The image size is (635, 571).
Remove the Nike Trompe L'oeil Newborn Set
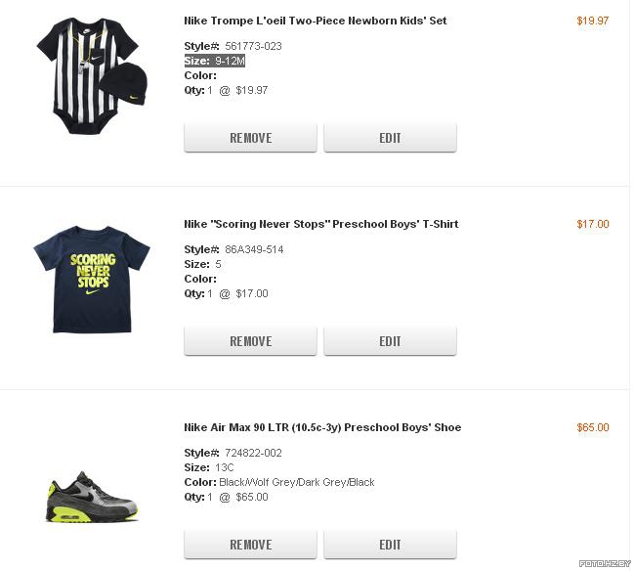[250, 138]
